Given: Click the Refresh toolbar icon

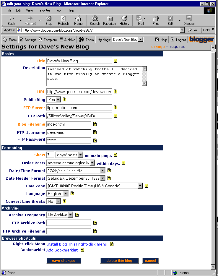Looking at the screenshot, I should (63, 20).
